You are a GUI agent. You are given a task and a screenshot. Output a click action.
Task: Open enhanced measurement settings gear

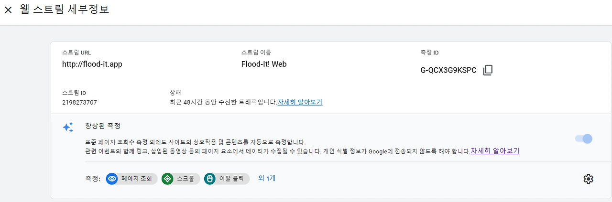(x=588, y=179)
